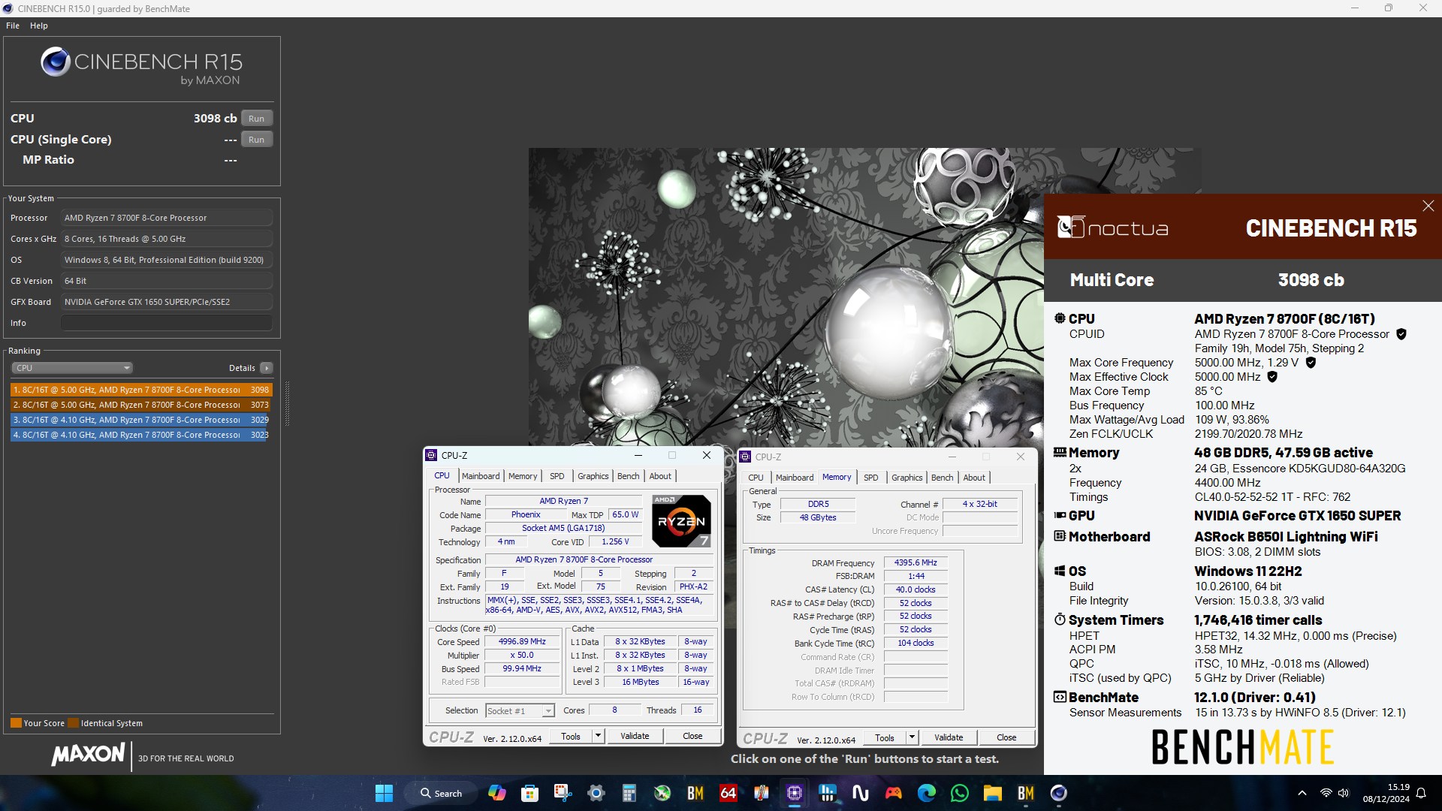
Task: Open the red 64 app in taskbar
Action: coord(728,793)
